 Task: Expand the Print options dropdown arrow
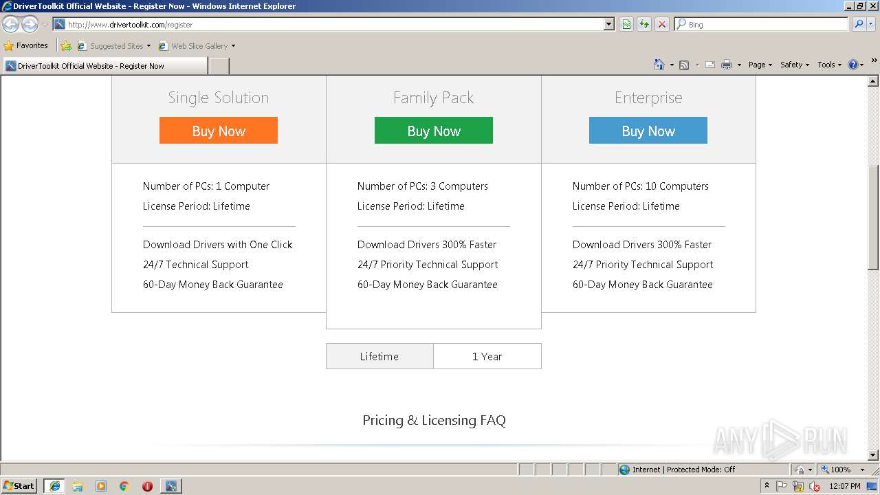[739, 65]
